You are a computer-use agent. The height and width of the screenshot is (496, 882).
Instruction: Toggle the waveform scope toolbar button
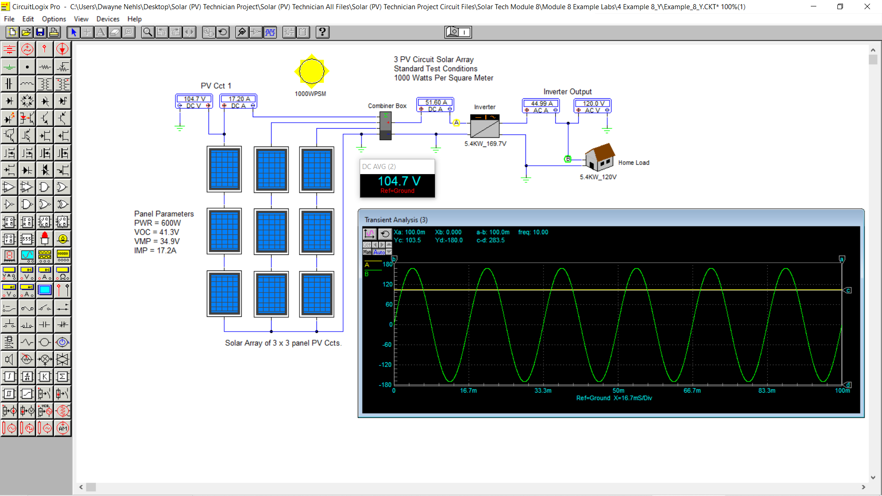pyautogui.click(x=270, y=32)
